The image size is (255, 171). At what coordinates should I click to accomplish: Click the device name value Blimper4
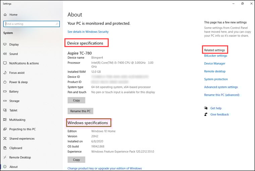(97, 57)
